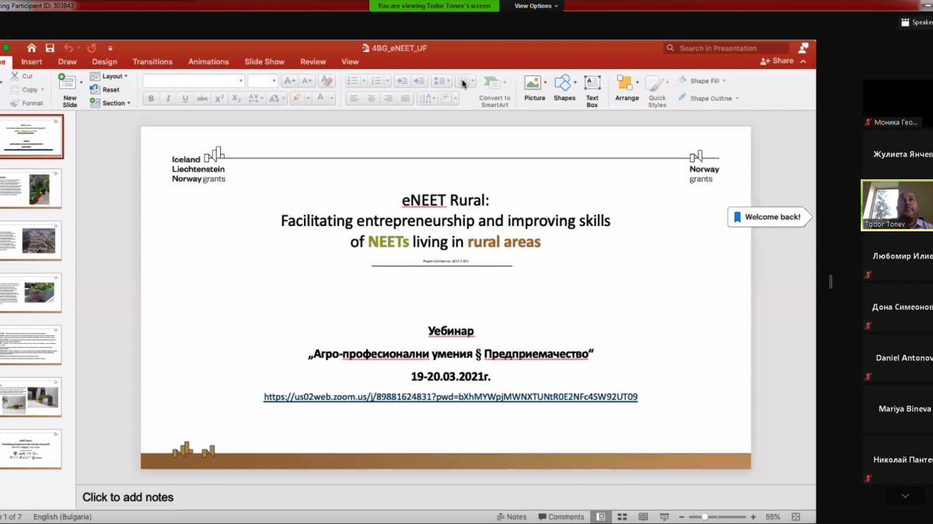The width and height of the screenshot is (933, 524).
Task: Insert a Picture
Action: [534, 88]
